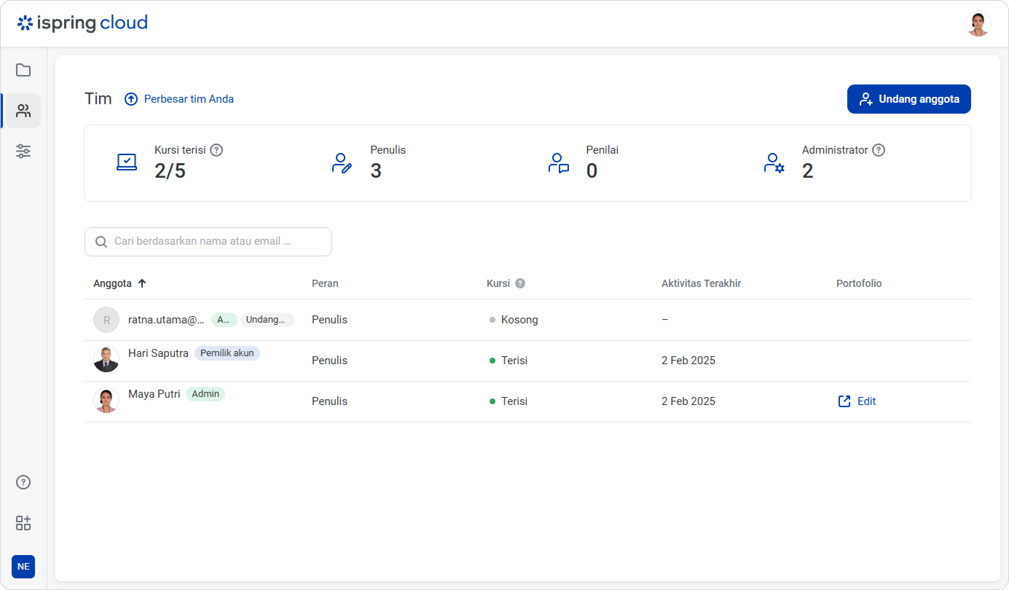Click the Kursi column header label

point(498,283)
